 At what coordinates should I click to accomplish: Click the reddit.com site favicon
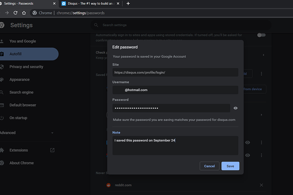pos(108,185)
